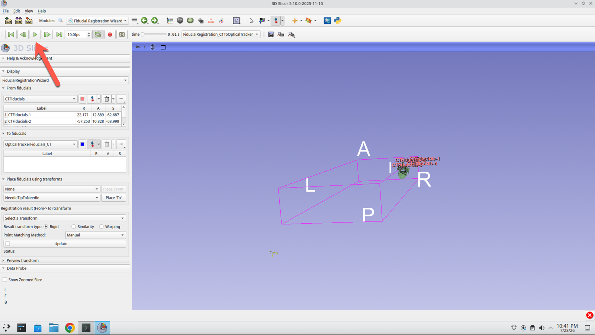Open the Add DICOM Data (DCM) icon
The image size is (595, 335).
[x=19, y=21]
